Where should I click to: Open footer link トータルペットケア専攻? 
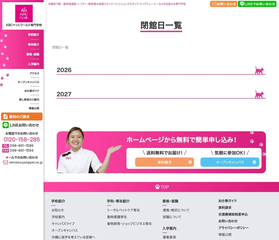[124, 210]
